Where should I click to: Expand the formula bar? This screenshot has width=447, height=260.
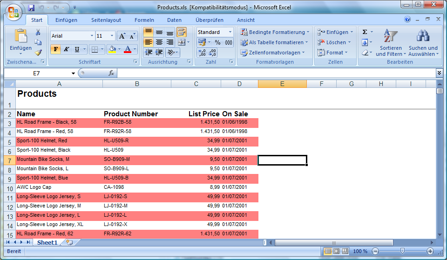439,73
